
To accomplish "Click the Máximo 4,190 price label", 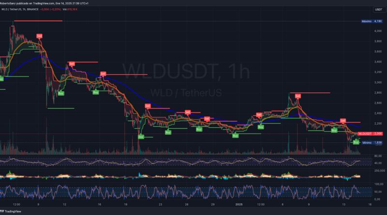I will 372,21.
